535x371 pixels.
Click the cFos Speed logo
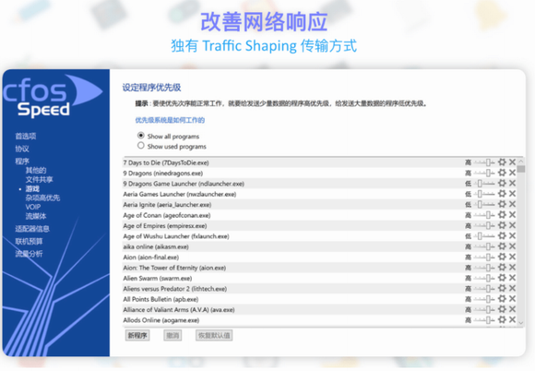(x=53, y=96)
